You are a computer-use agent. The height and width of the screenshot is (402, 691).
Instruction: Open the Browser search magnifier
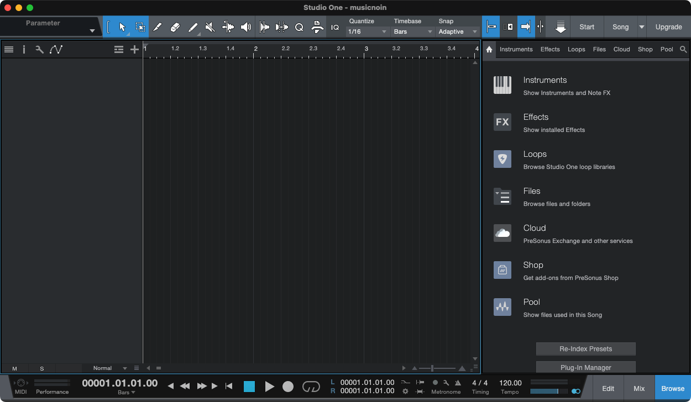(683, 49)
